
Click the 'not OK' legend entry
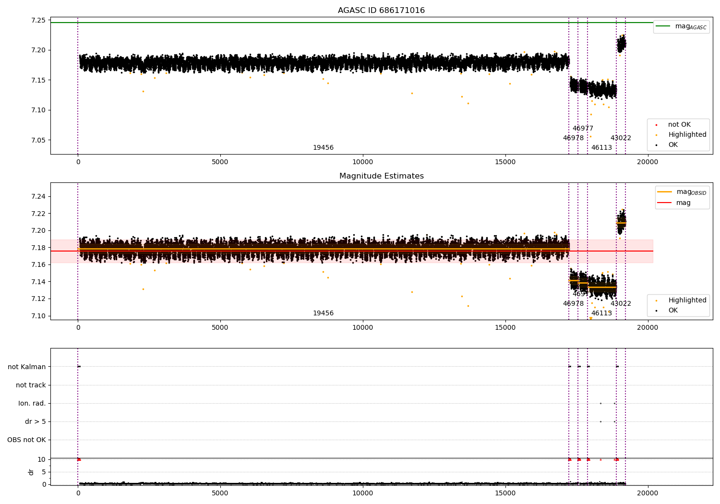click(679, 124)
